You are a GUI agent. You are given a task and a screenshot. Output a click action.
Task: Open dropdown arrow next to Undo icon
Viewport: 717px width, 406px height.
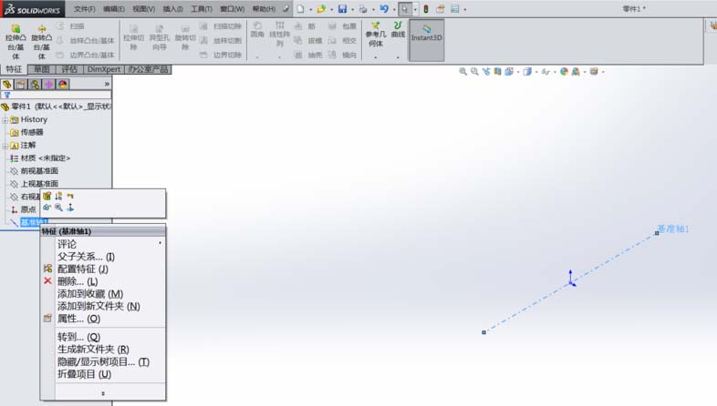(x=394, y=10)
